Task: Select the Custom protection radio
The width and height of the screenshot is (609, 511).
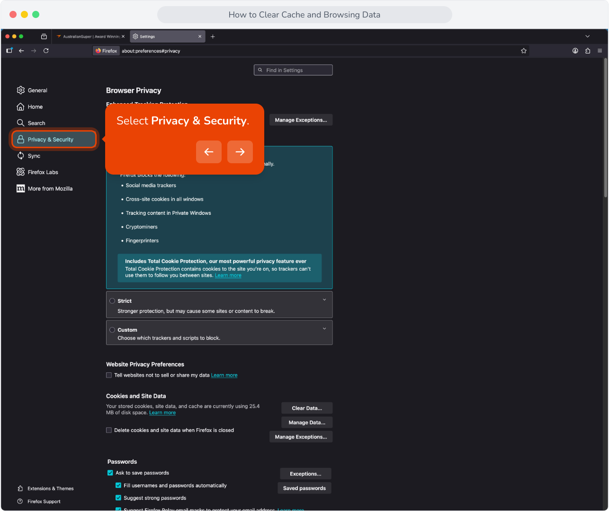Action: [x=112, y=330]
